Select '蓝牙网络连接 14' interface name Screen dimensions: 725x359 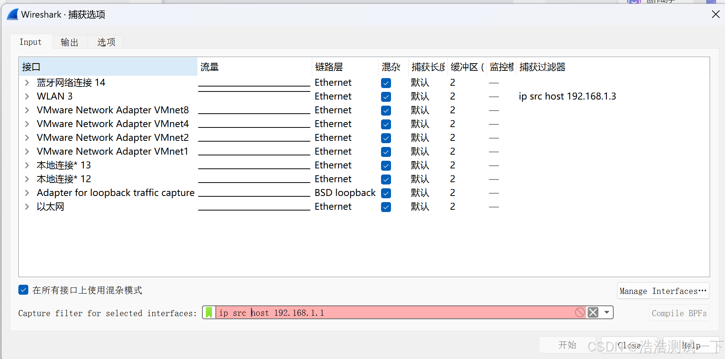[71, 83]
